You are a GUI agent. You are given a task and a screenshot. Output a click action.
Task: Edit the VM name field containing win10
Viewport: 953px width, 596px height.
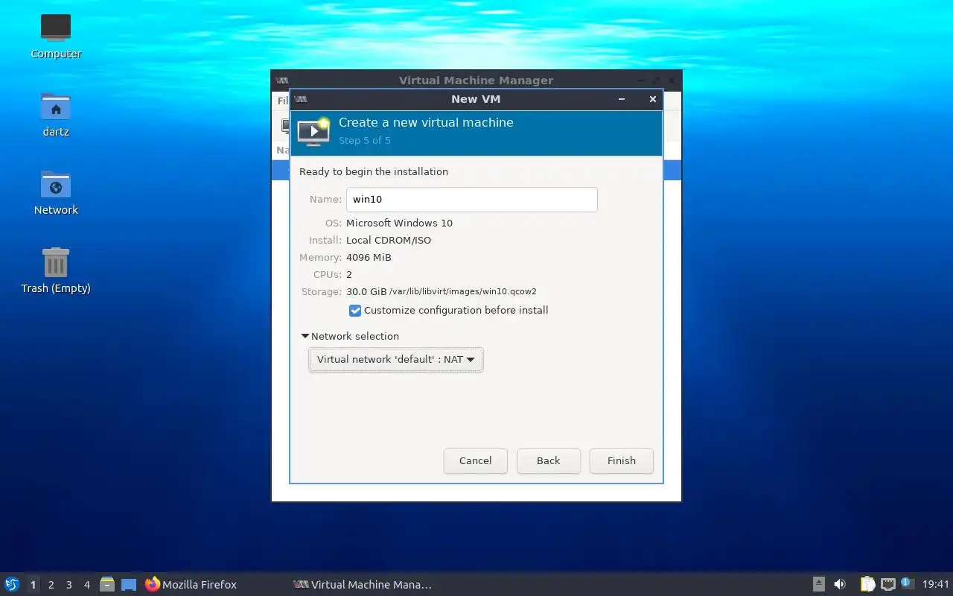(471, 200)
